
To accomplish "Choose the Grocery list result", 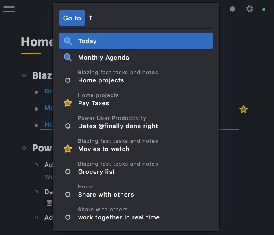I will [x=96, y=172].
